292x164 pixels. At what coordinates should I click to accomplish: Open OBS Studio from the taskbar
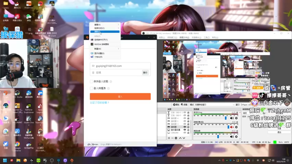point(52,160)
